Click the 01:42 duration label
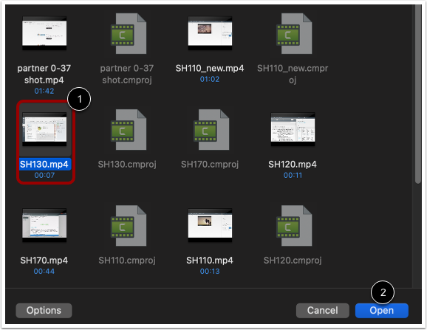Viewport: 427px width, 330px height. coord(44,91)
